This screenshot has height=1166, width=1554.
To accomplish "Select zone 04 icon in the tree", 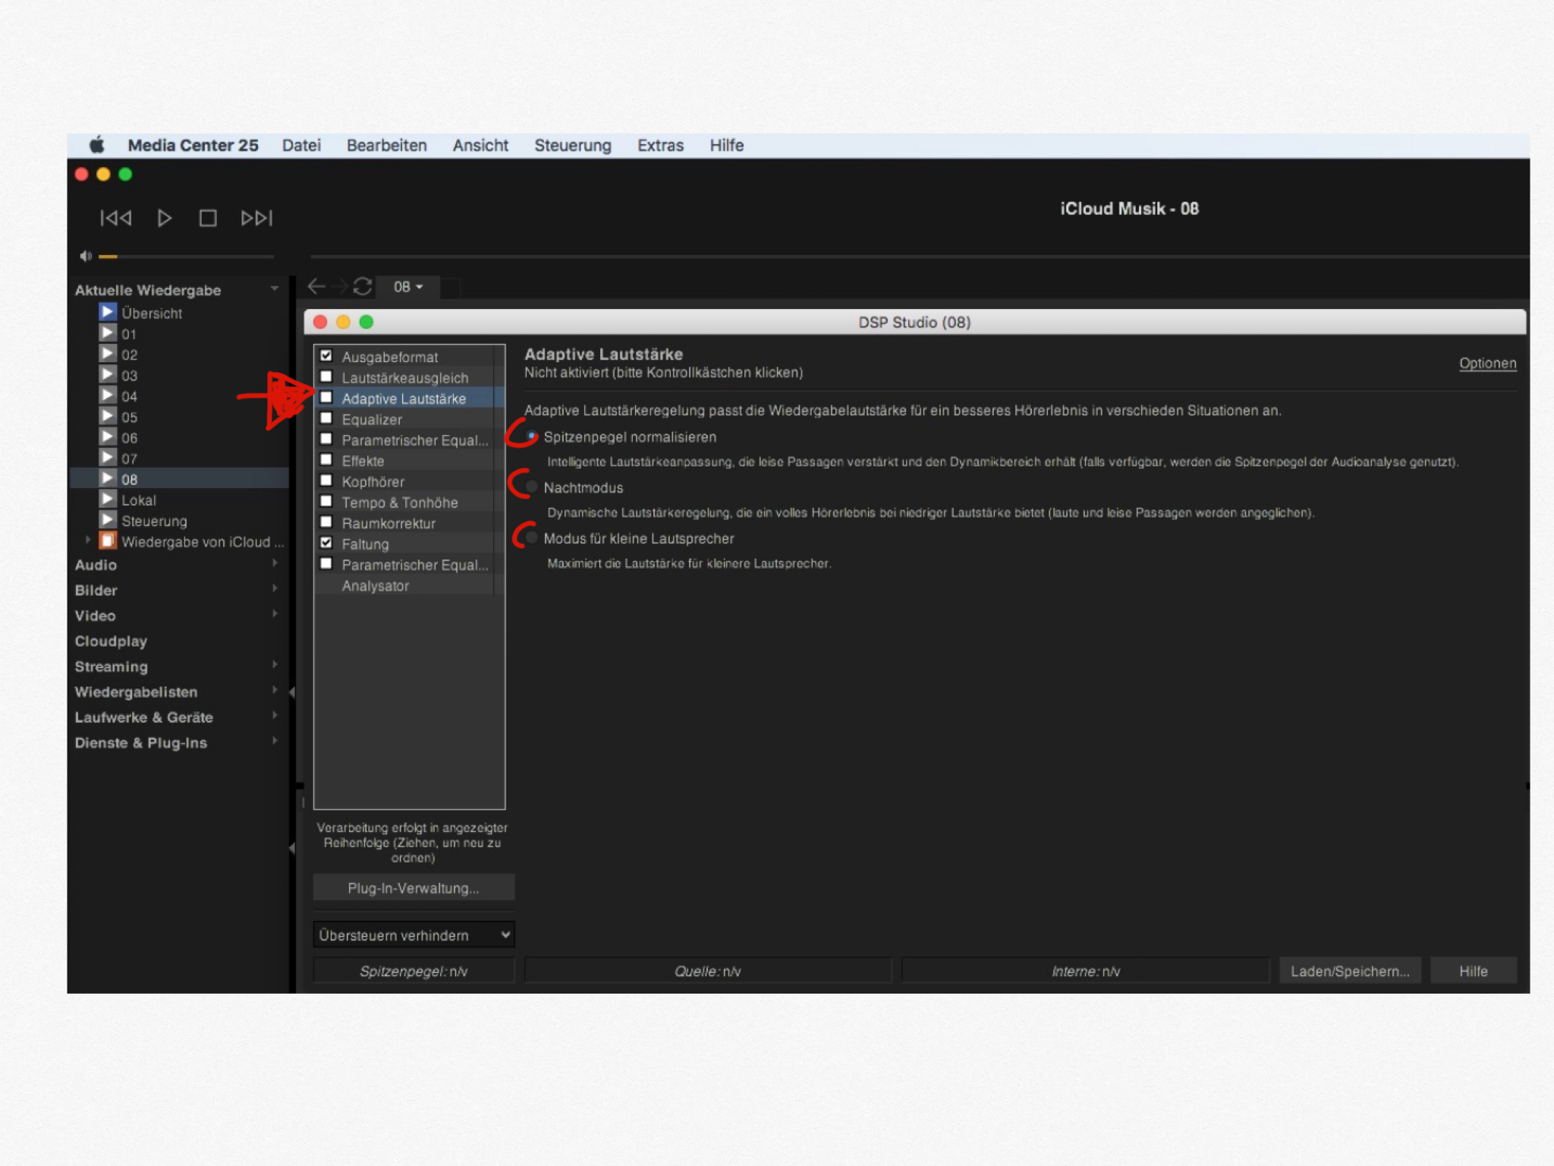I will (x=107, y=395).
